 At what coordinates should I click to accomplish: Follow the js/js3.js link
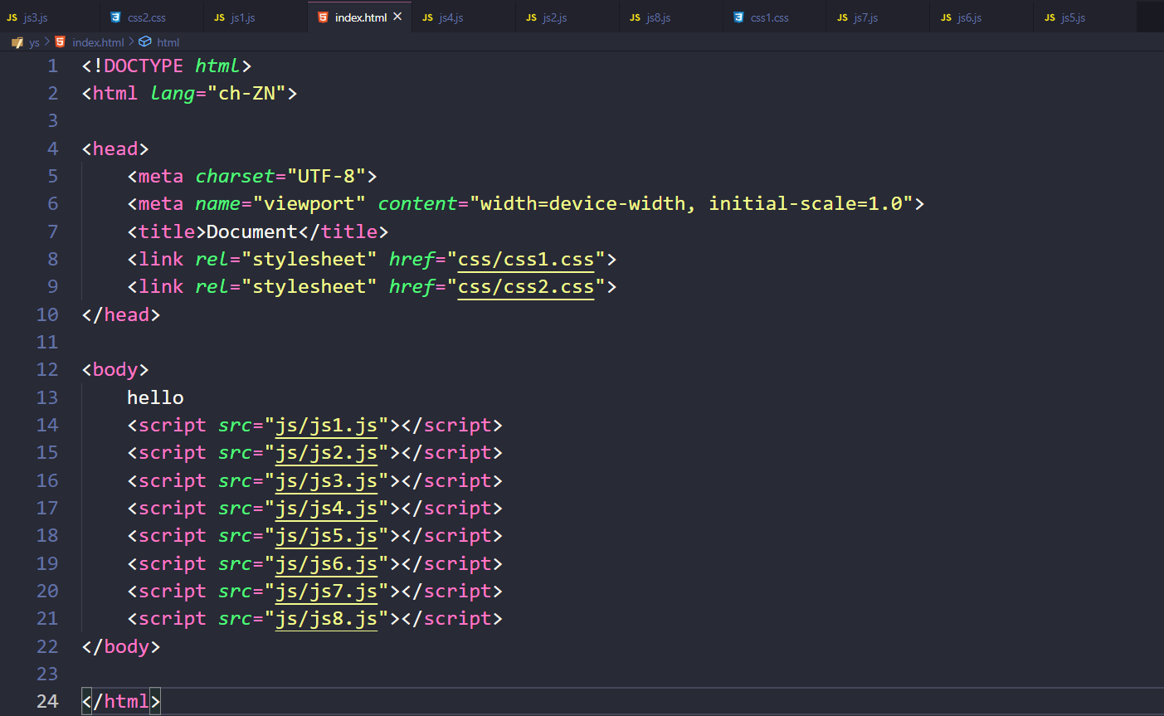tap(326, 481)
